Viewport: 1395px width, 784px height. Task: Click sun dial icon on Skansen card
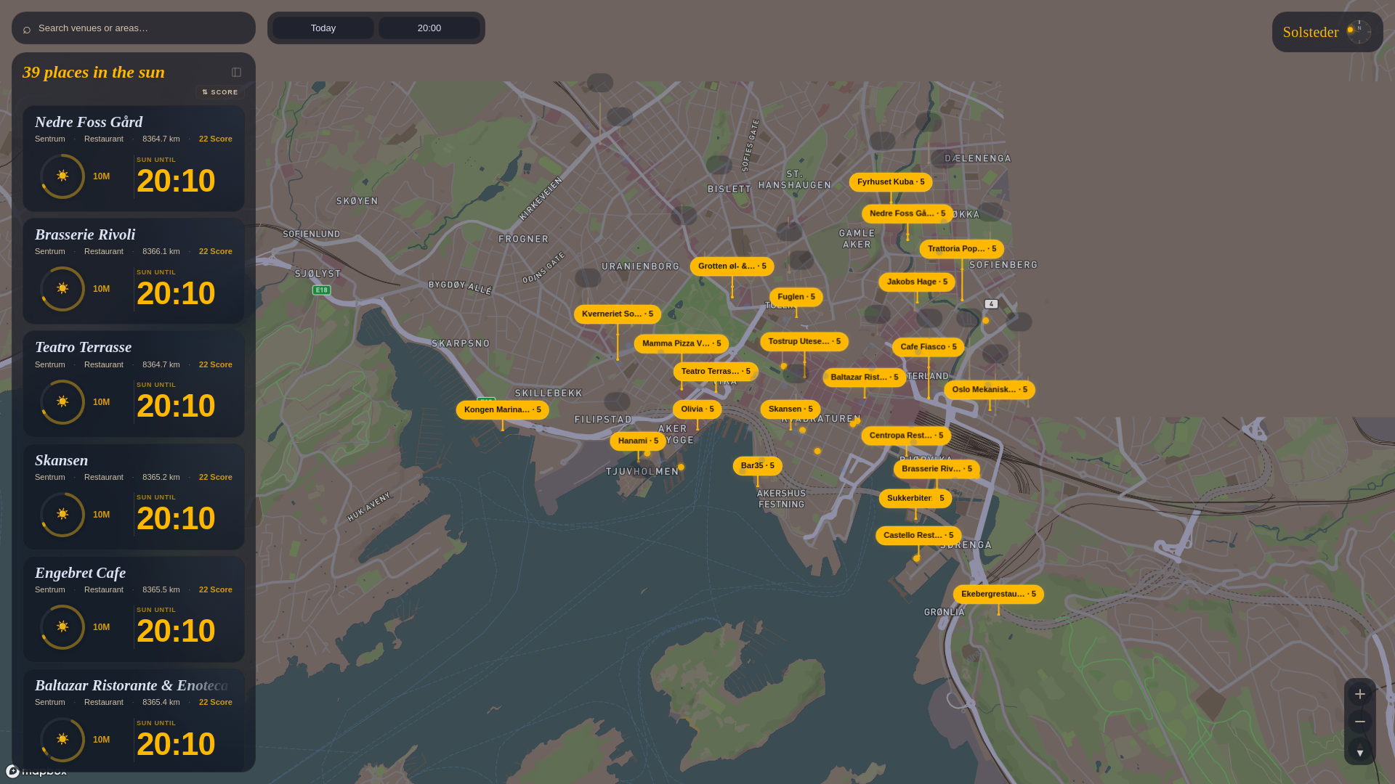point(62,515)
